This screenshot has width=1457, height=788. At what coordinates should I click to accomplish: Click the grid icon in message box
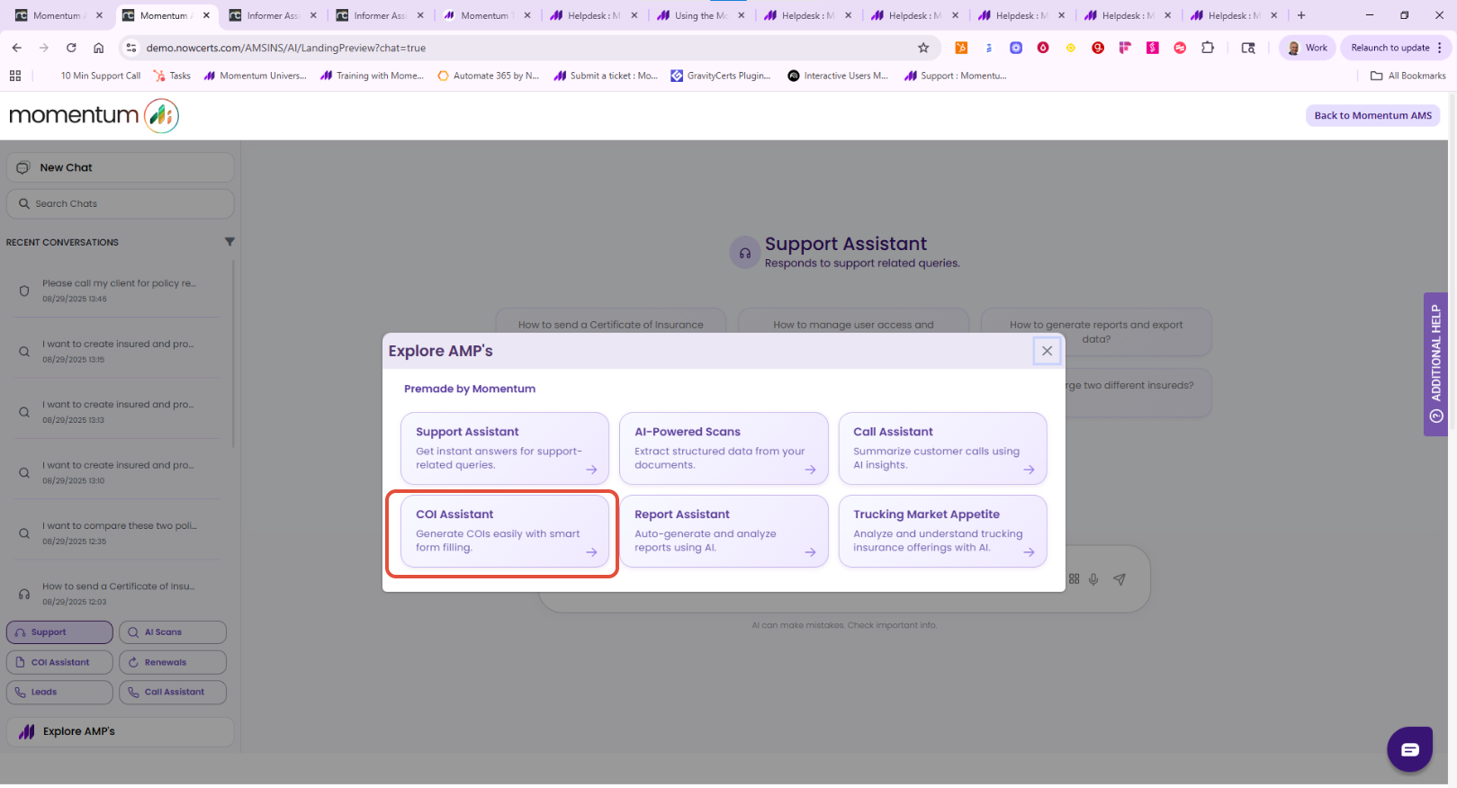pos(1074,579)
